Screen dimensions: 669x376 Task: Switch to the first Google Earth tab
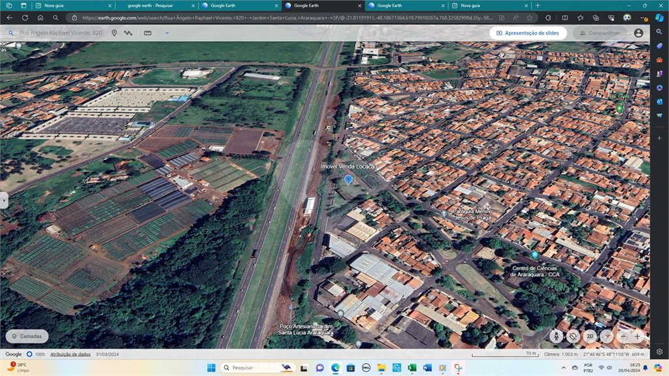[x=239, y=5]
